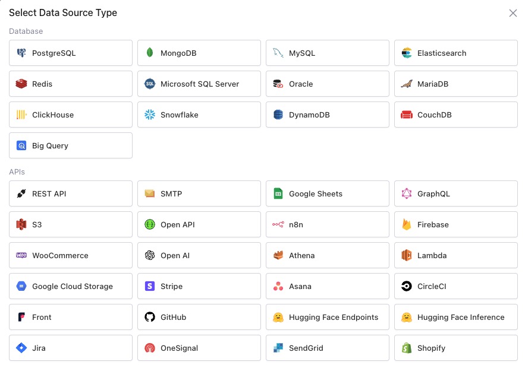Click the Firebase flame icon
This screenshot has width=525, height=365.
(407, 225)
